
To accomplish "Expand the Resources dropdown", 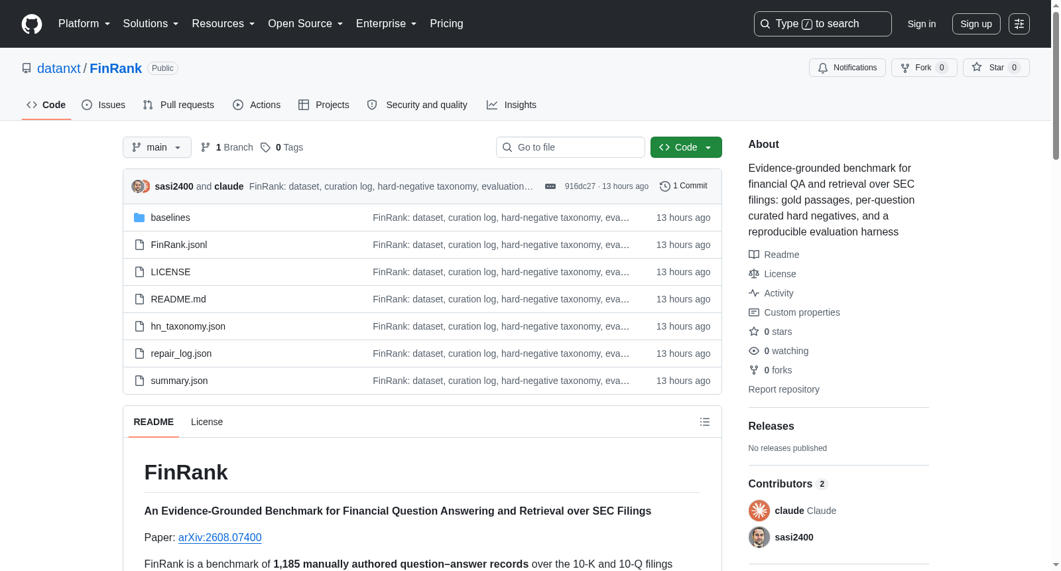I will [x=223, y=24].
